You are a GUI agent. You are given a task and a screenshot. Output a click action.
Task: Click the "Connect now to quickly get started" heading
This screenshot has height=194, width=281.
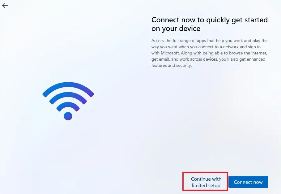[210, 20]
